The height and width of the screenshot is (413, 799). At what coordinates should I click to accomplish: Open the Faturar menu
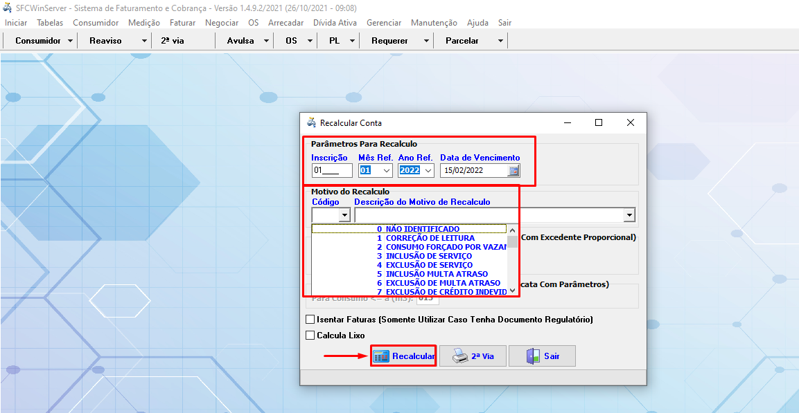[x=182, y=23]
